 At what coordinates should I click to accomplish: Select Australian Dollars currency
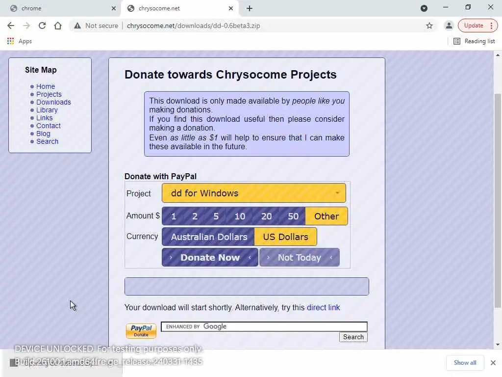point(208,237)
